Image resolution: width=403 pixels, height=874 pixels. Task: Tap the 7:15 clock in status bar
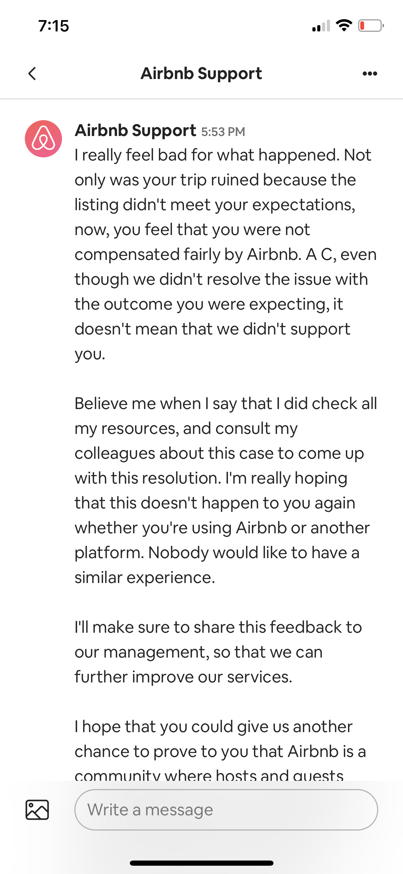54,26
